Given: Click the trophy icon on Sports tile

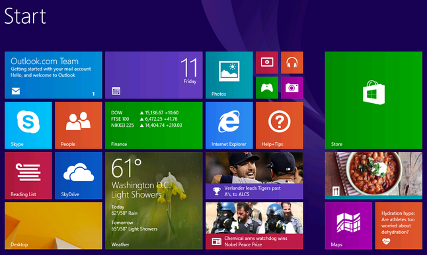Looking at the screenshot, I should pos(217,191).
